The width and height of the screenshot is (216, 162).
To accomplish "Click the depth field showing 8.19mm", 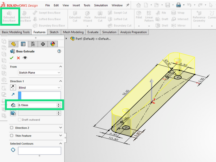I will point(37,105).
